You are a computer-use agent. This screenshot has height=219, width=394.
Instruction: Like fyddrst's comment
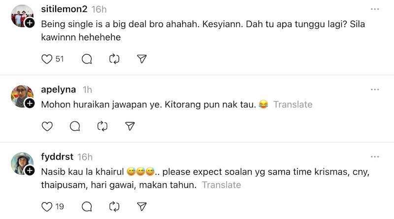(47, 206)
